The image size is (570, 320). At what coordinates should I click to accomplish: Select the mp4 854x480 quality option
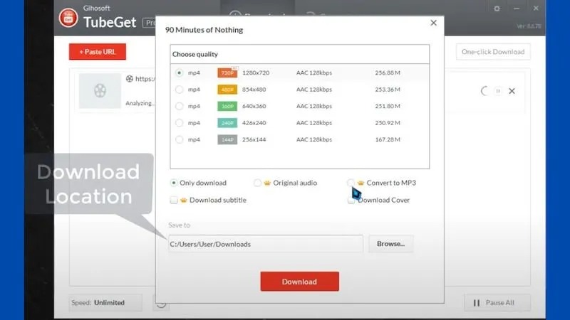pyautogui.click(x=179, y=90)
